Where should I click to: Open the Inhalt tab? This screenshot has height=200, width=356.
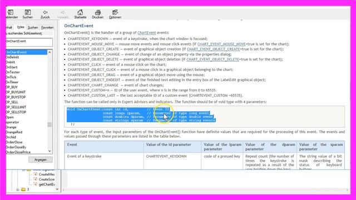coord(9,27)
